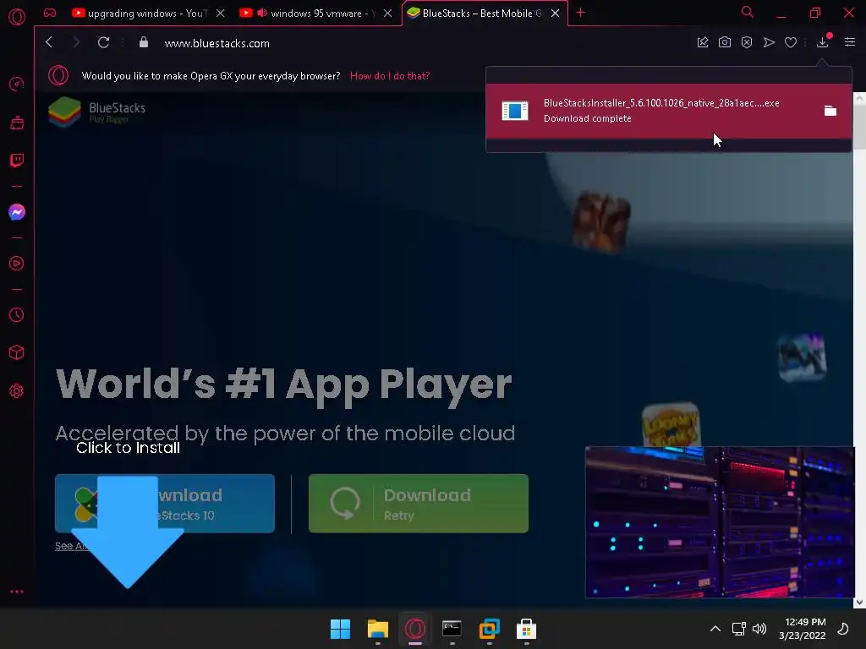The image size is (866, 649).
Task: Open sidebar three-dots setup menu
Action: 17,592
